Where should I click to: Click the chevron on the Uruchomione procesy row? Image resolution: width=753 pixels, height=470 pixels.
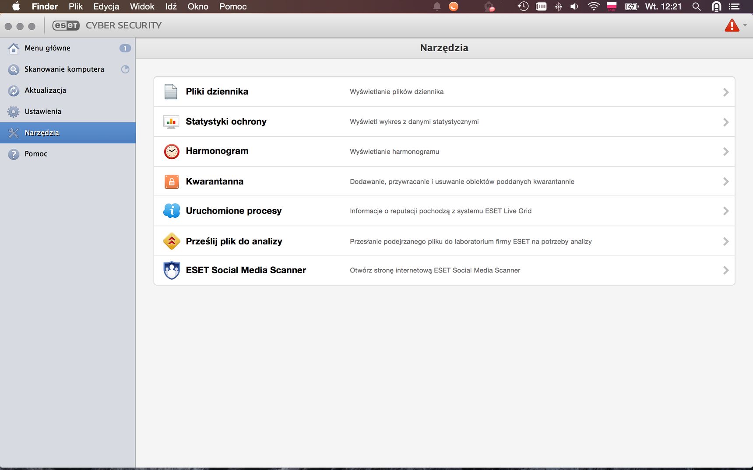(x=726, y=211)
